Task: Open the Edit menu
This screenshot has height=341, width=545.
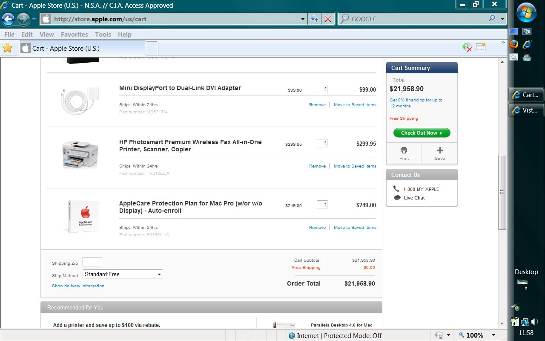Action: pos(27,34)
